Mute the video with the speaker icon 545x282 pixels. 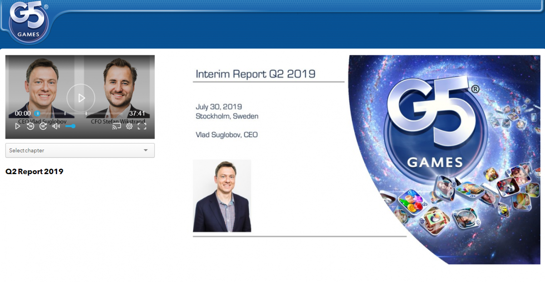point(56,126)
